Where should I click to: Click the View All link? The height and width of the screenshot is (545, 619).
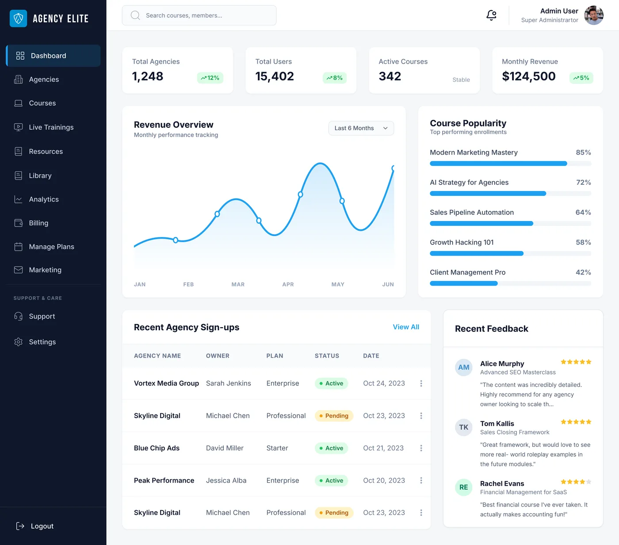405,327
